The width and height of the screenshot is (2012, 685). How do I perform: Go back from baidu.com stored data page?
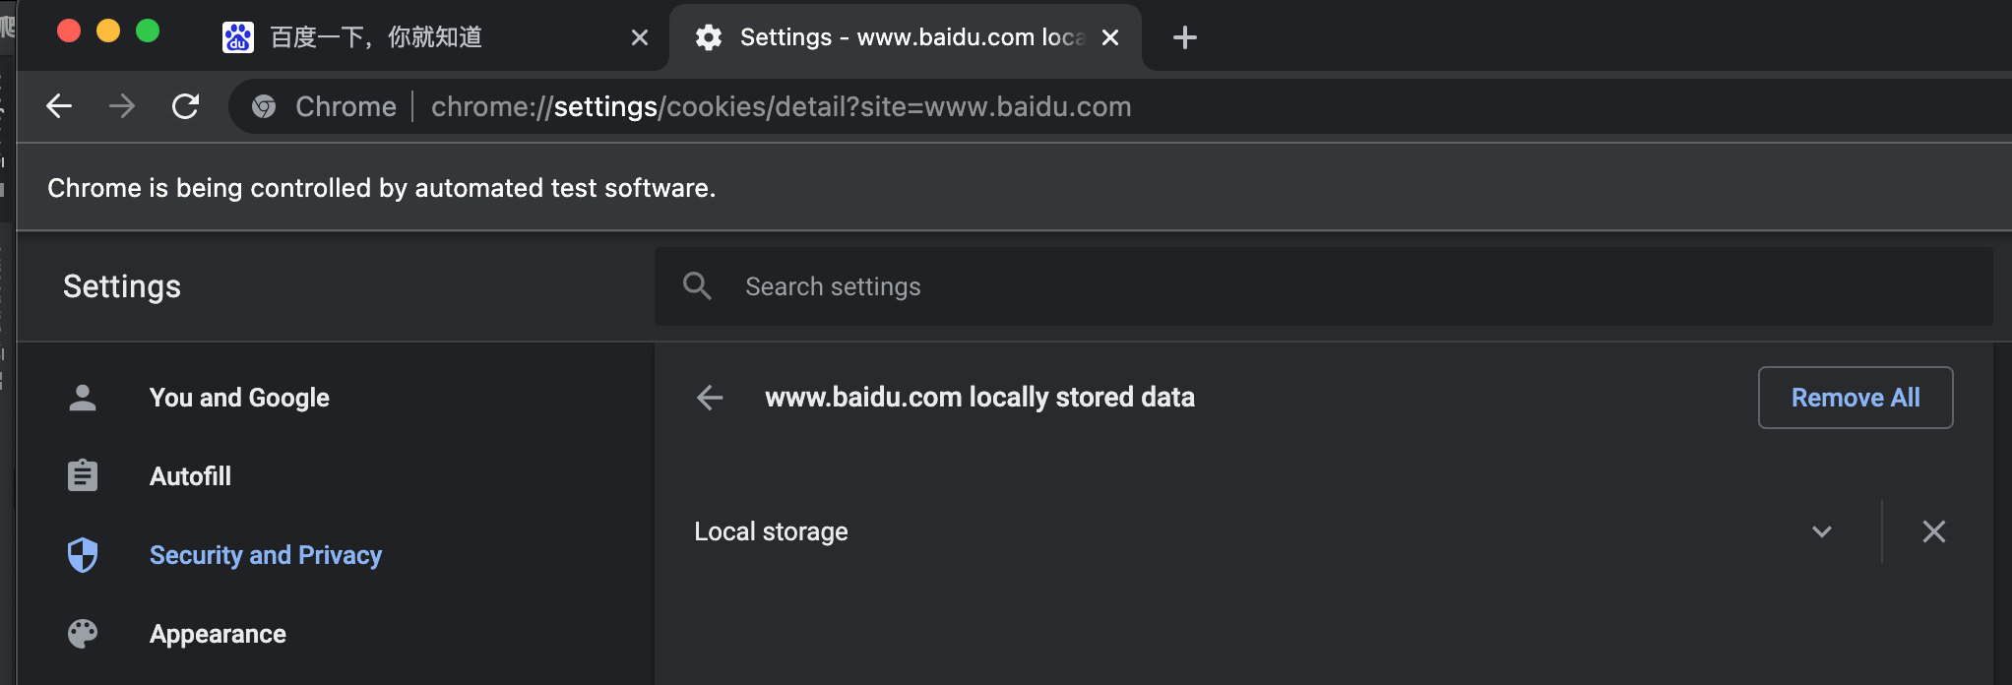click(710, 398)
